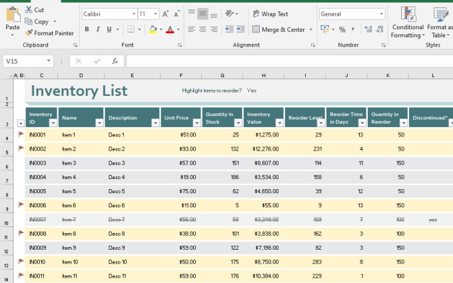453x283 pixels.
Task: Decrease indent of cell
Action: (x=229, y=29)
